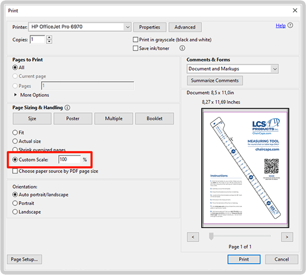Open Page Setup dialog
The image size is (306, 275).
(x=24, y=259)
